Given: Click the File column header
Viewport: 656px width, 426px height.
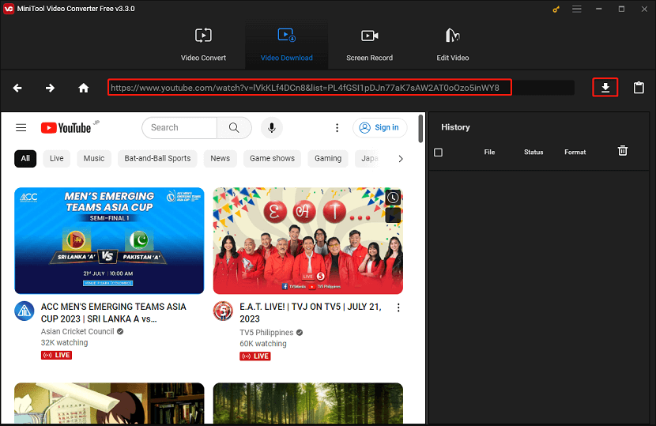Looking at the screenshot, I should [489, 153].
